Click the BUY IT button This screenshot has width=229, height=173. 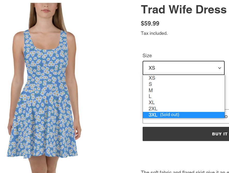point(186,134)
